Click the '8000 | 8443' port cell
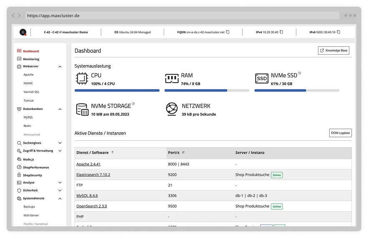368x238 pixels. [179, 164]
